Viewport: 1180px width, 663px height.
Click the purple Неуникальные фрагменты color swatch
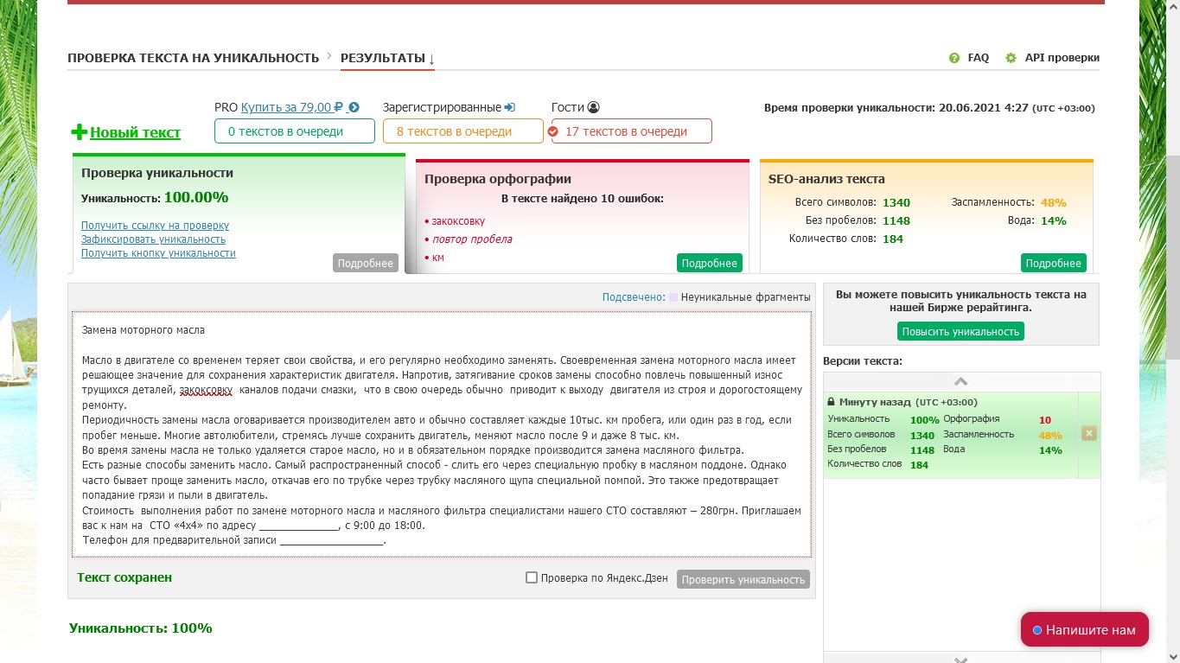tap(673, 297)
